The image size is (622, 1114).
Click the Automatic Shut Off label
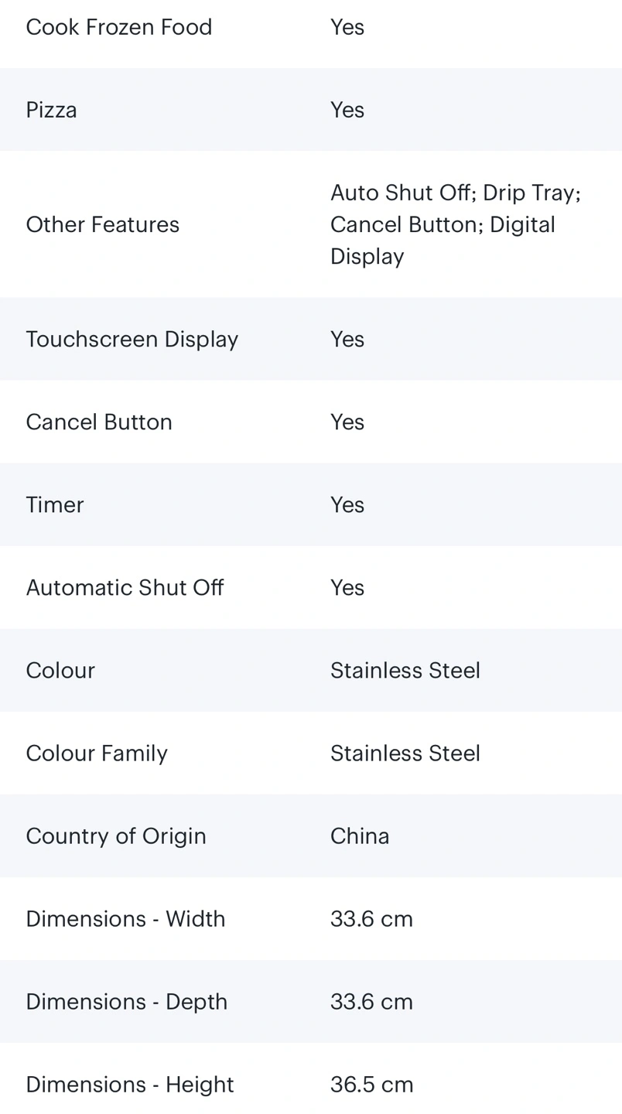click(125, 588)
